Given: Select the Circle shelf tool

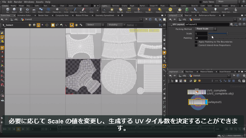Looking at the screenshot, I should click(92, 10).
